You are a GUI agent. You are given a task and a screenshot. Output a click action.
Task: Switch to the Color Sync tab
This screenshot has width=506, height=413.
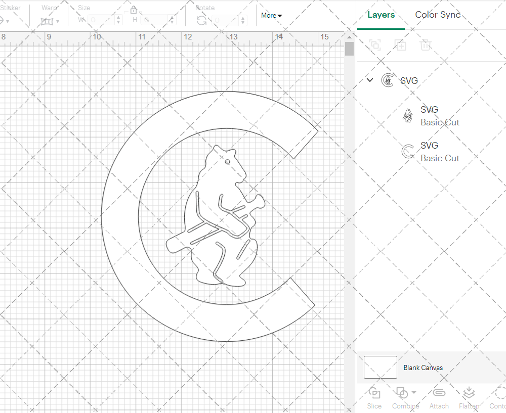pyautogui.click(x=438, y=15)
